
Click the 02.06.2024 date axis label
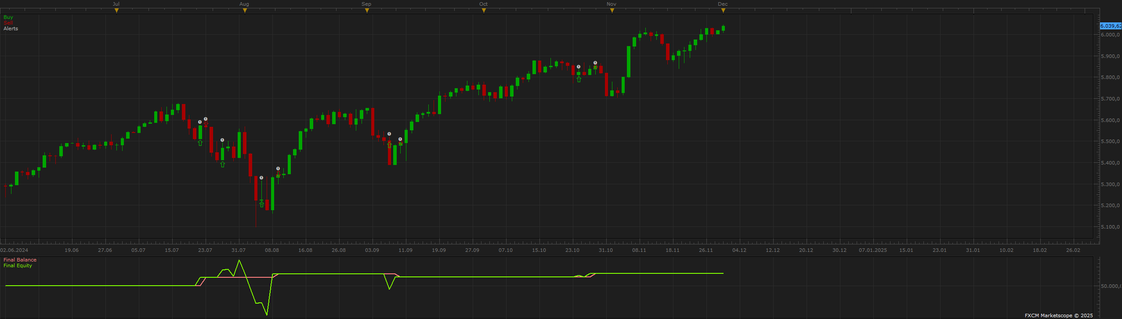pos(14,250)
